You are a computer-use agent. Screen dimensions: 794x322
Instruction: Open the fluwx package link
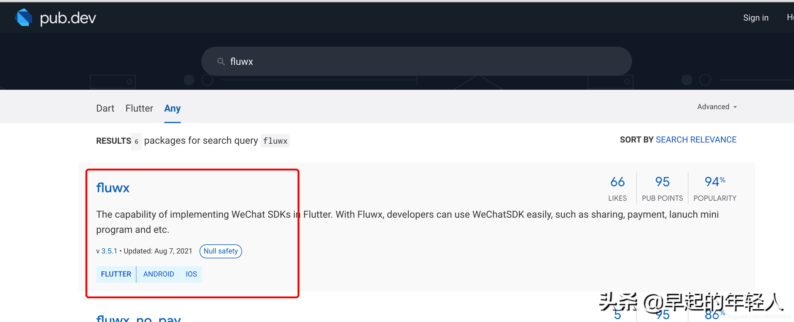113,188
